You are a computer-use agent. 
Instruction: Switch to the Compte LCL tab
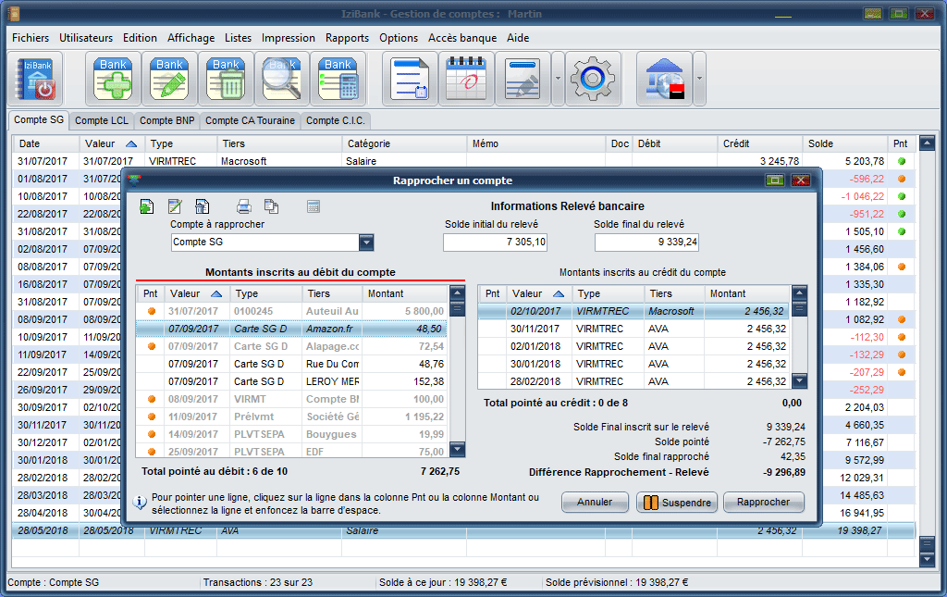(102, 120)
